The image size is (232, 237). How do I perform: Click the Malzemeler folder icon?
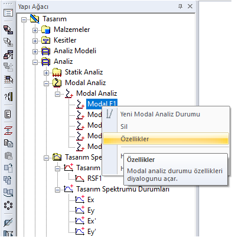(46, 30)
